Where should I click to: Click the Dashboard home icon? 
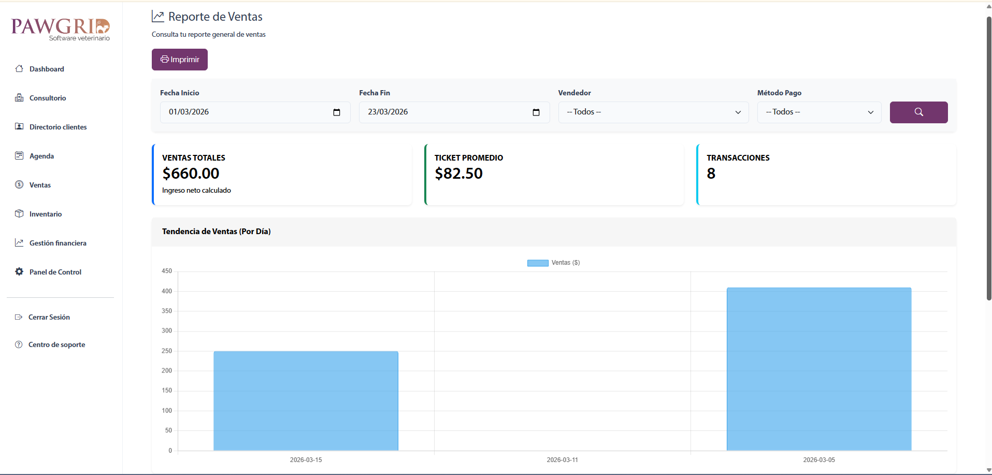19,69
